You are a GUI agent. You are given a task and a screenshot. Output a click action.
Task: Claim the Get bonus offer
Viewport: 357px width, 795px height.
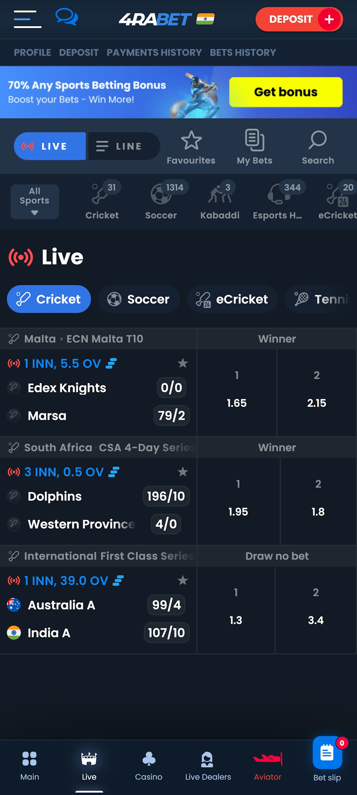tap(286, 92)
